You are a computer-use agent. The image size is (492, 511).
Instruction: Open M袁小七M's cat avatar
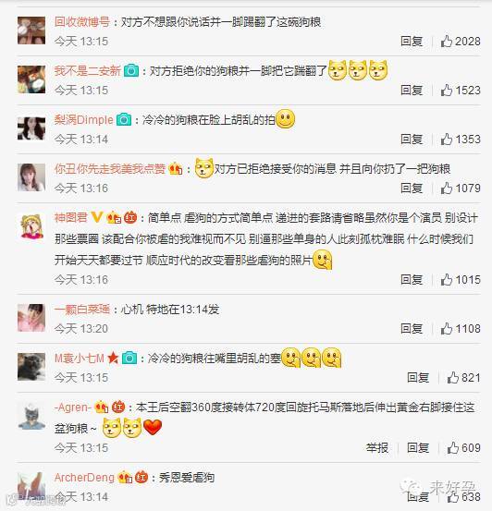click(x=31, y=367)
